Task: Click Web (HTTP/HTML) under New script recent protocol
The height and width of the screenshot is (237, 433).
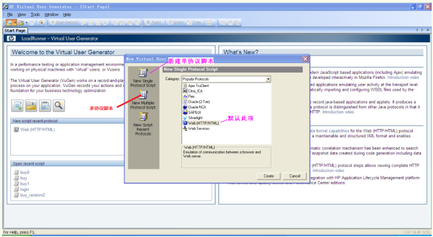Action: click(x=37, y=129)
